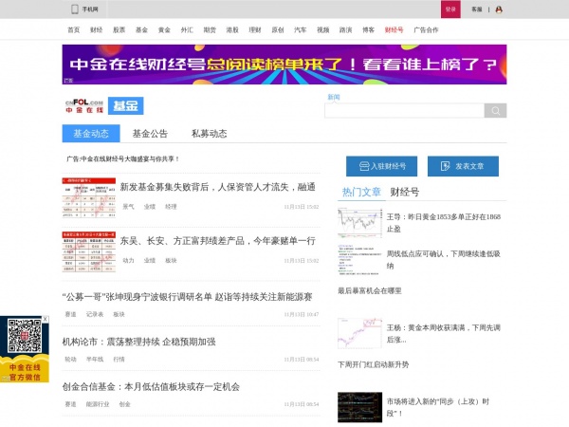Open sidebar link 最后暴富机会在哪里
Screen dimensions: 569x427
pos(370,291)
